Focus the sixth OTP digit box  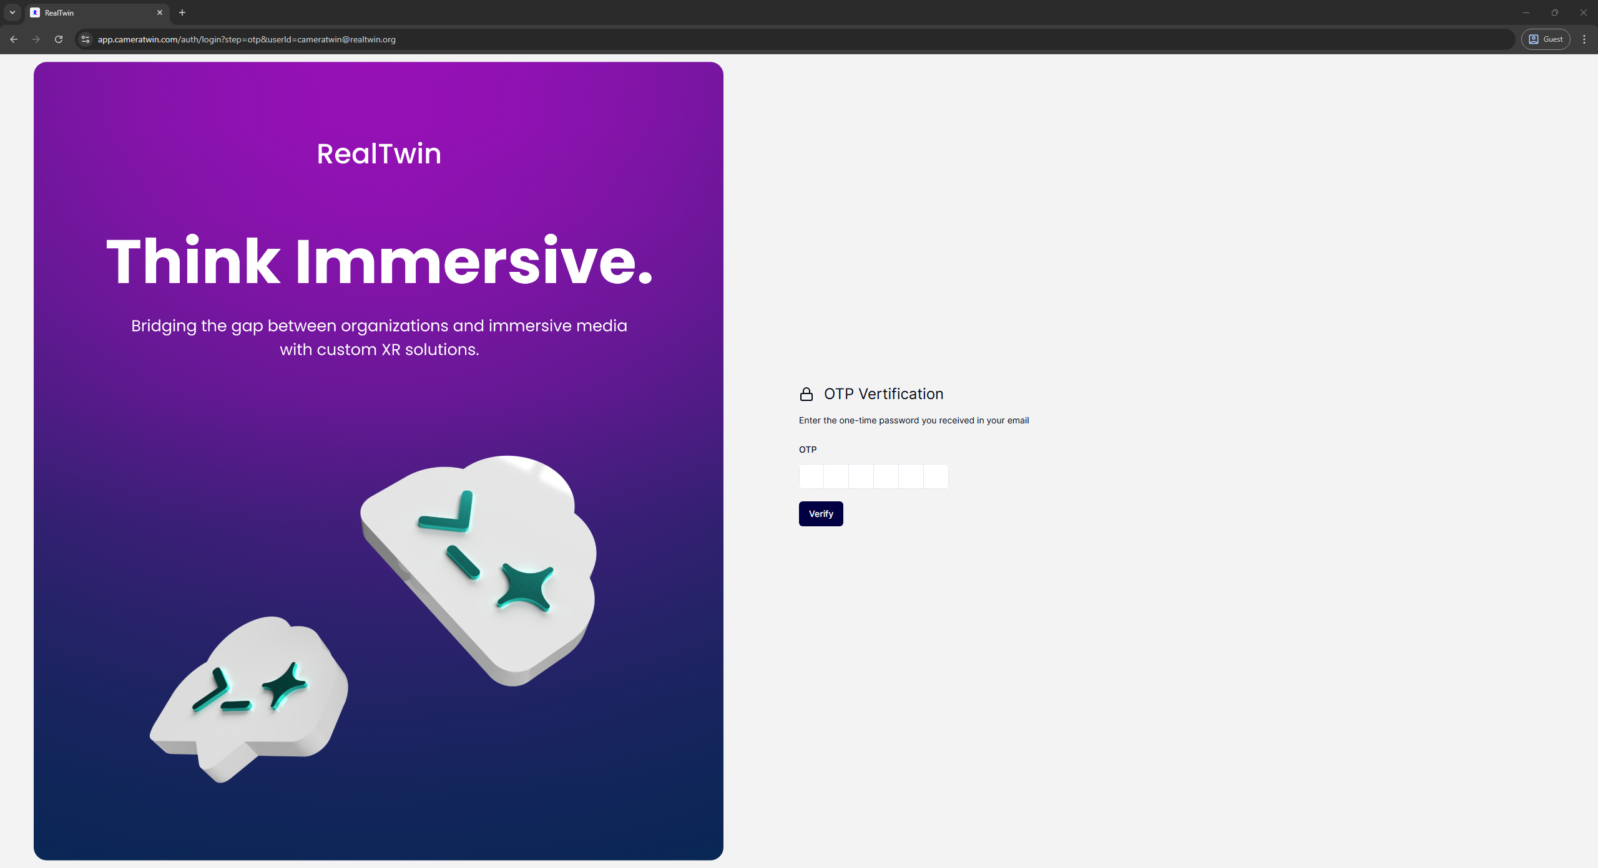[936, 476]
